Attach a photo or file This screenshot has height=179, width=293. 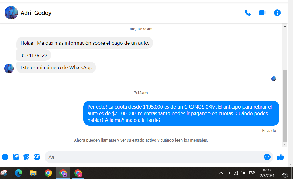click(16, 157)
